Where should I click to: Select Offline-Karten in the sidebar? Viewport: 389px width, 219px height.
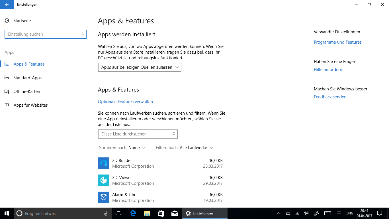coord(26,92)
